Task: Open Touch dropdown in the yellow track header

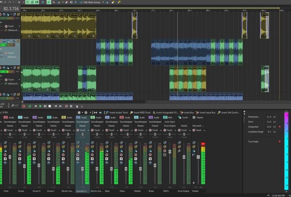Action: click(19, 26)
